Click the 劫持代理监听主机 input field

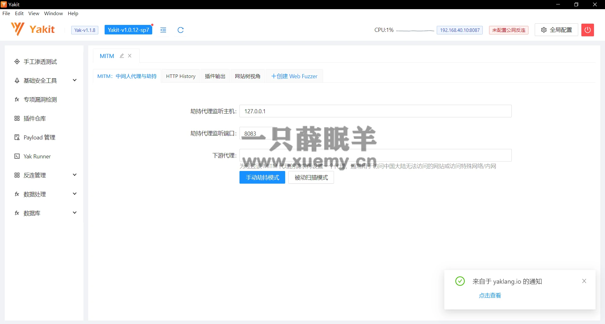point(376,111)
